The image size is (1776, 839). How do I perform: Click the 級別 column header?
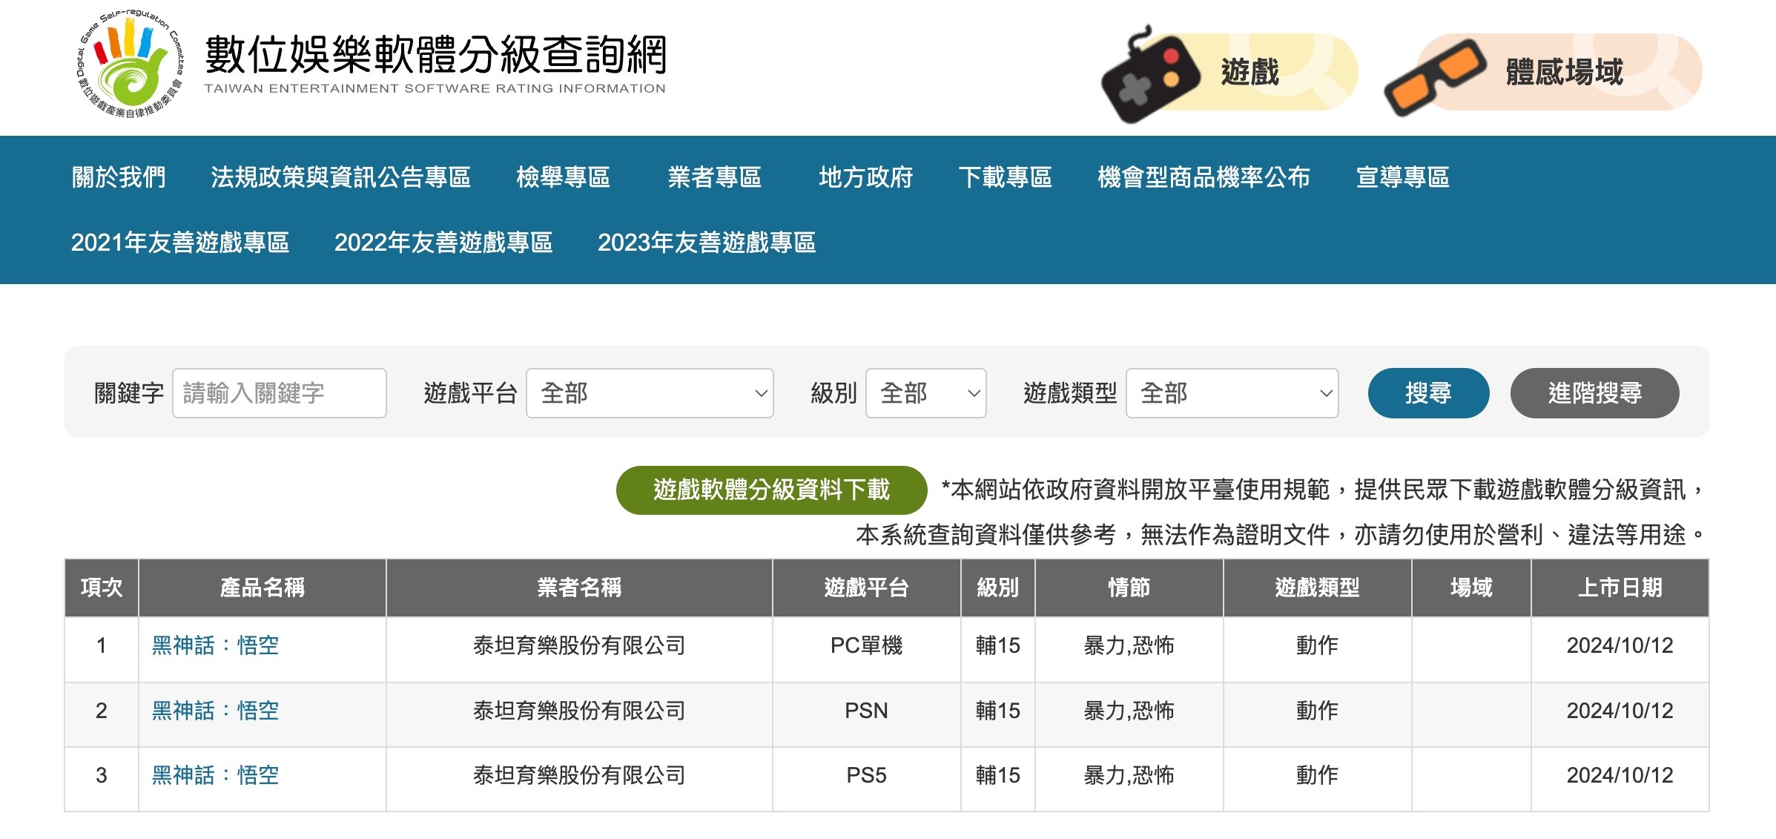tap(998, 588)
